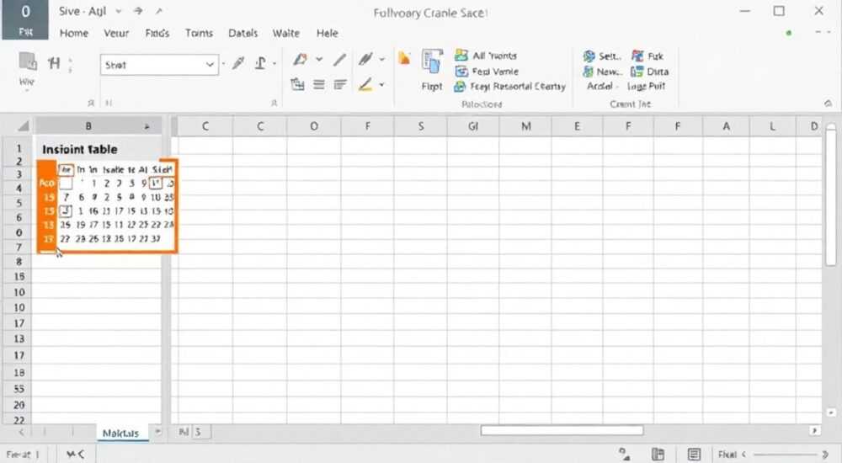Select row header 8
Viewport: 842px width, 463px height.
pyautogui.click(x=19, y=262)
